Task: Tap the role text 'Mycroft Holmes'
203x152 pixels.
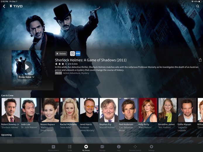Action: pyautogui.click(x=107, y=127)
